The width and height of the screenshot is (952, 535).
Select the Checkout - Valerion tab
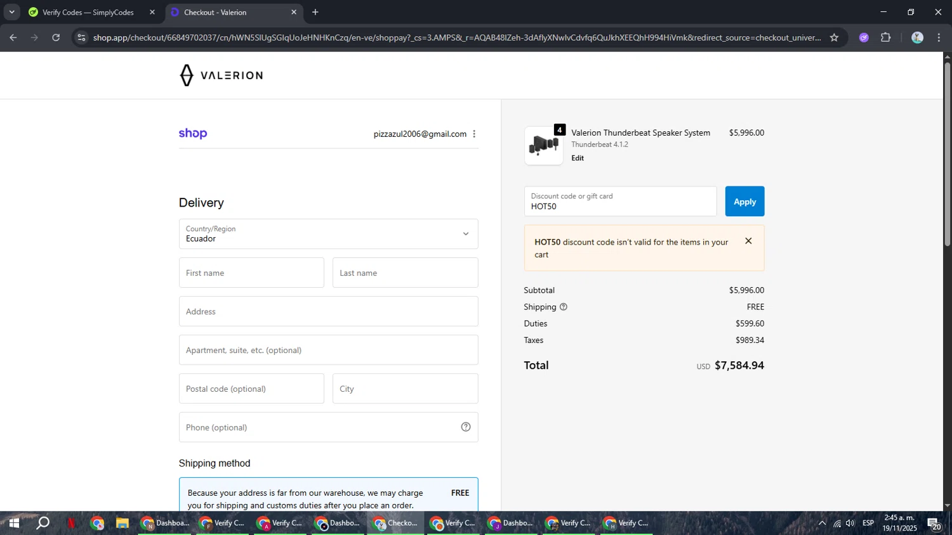point(215,12)
